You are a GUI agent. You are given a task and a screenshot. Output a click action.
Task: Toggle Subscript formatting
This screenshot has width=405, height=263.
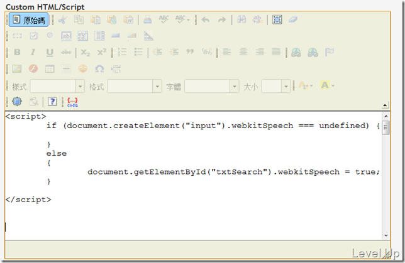point(86,52)
